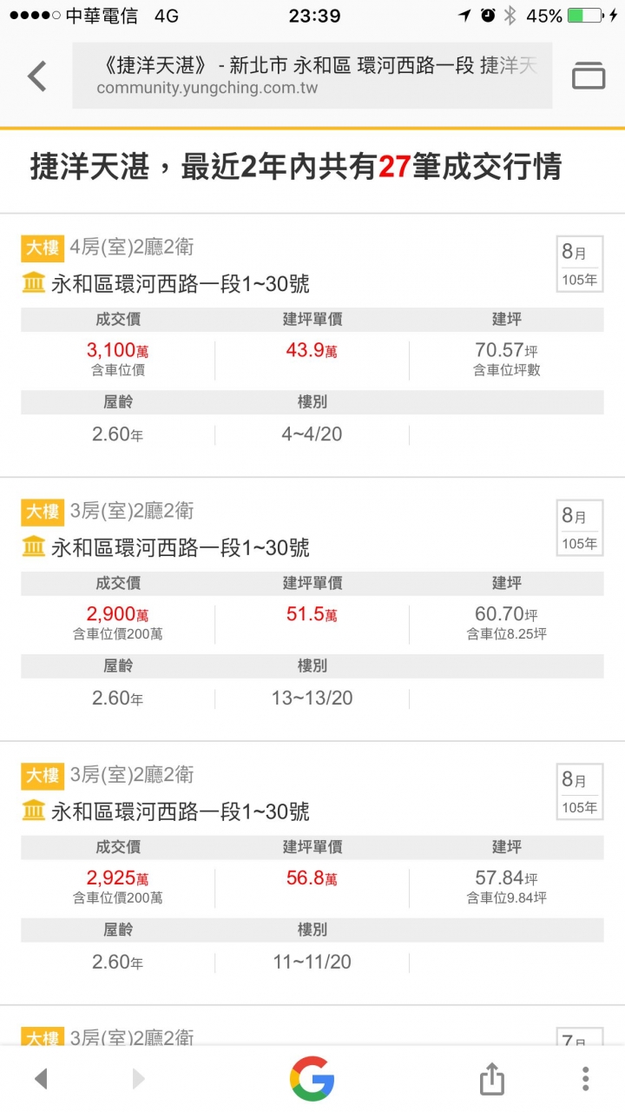Go back with bottom left arrow

coord(40,1079)
